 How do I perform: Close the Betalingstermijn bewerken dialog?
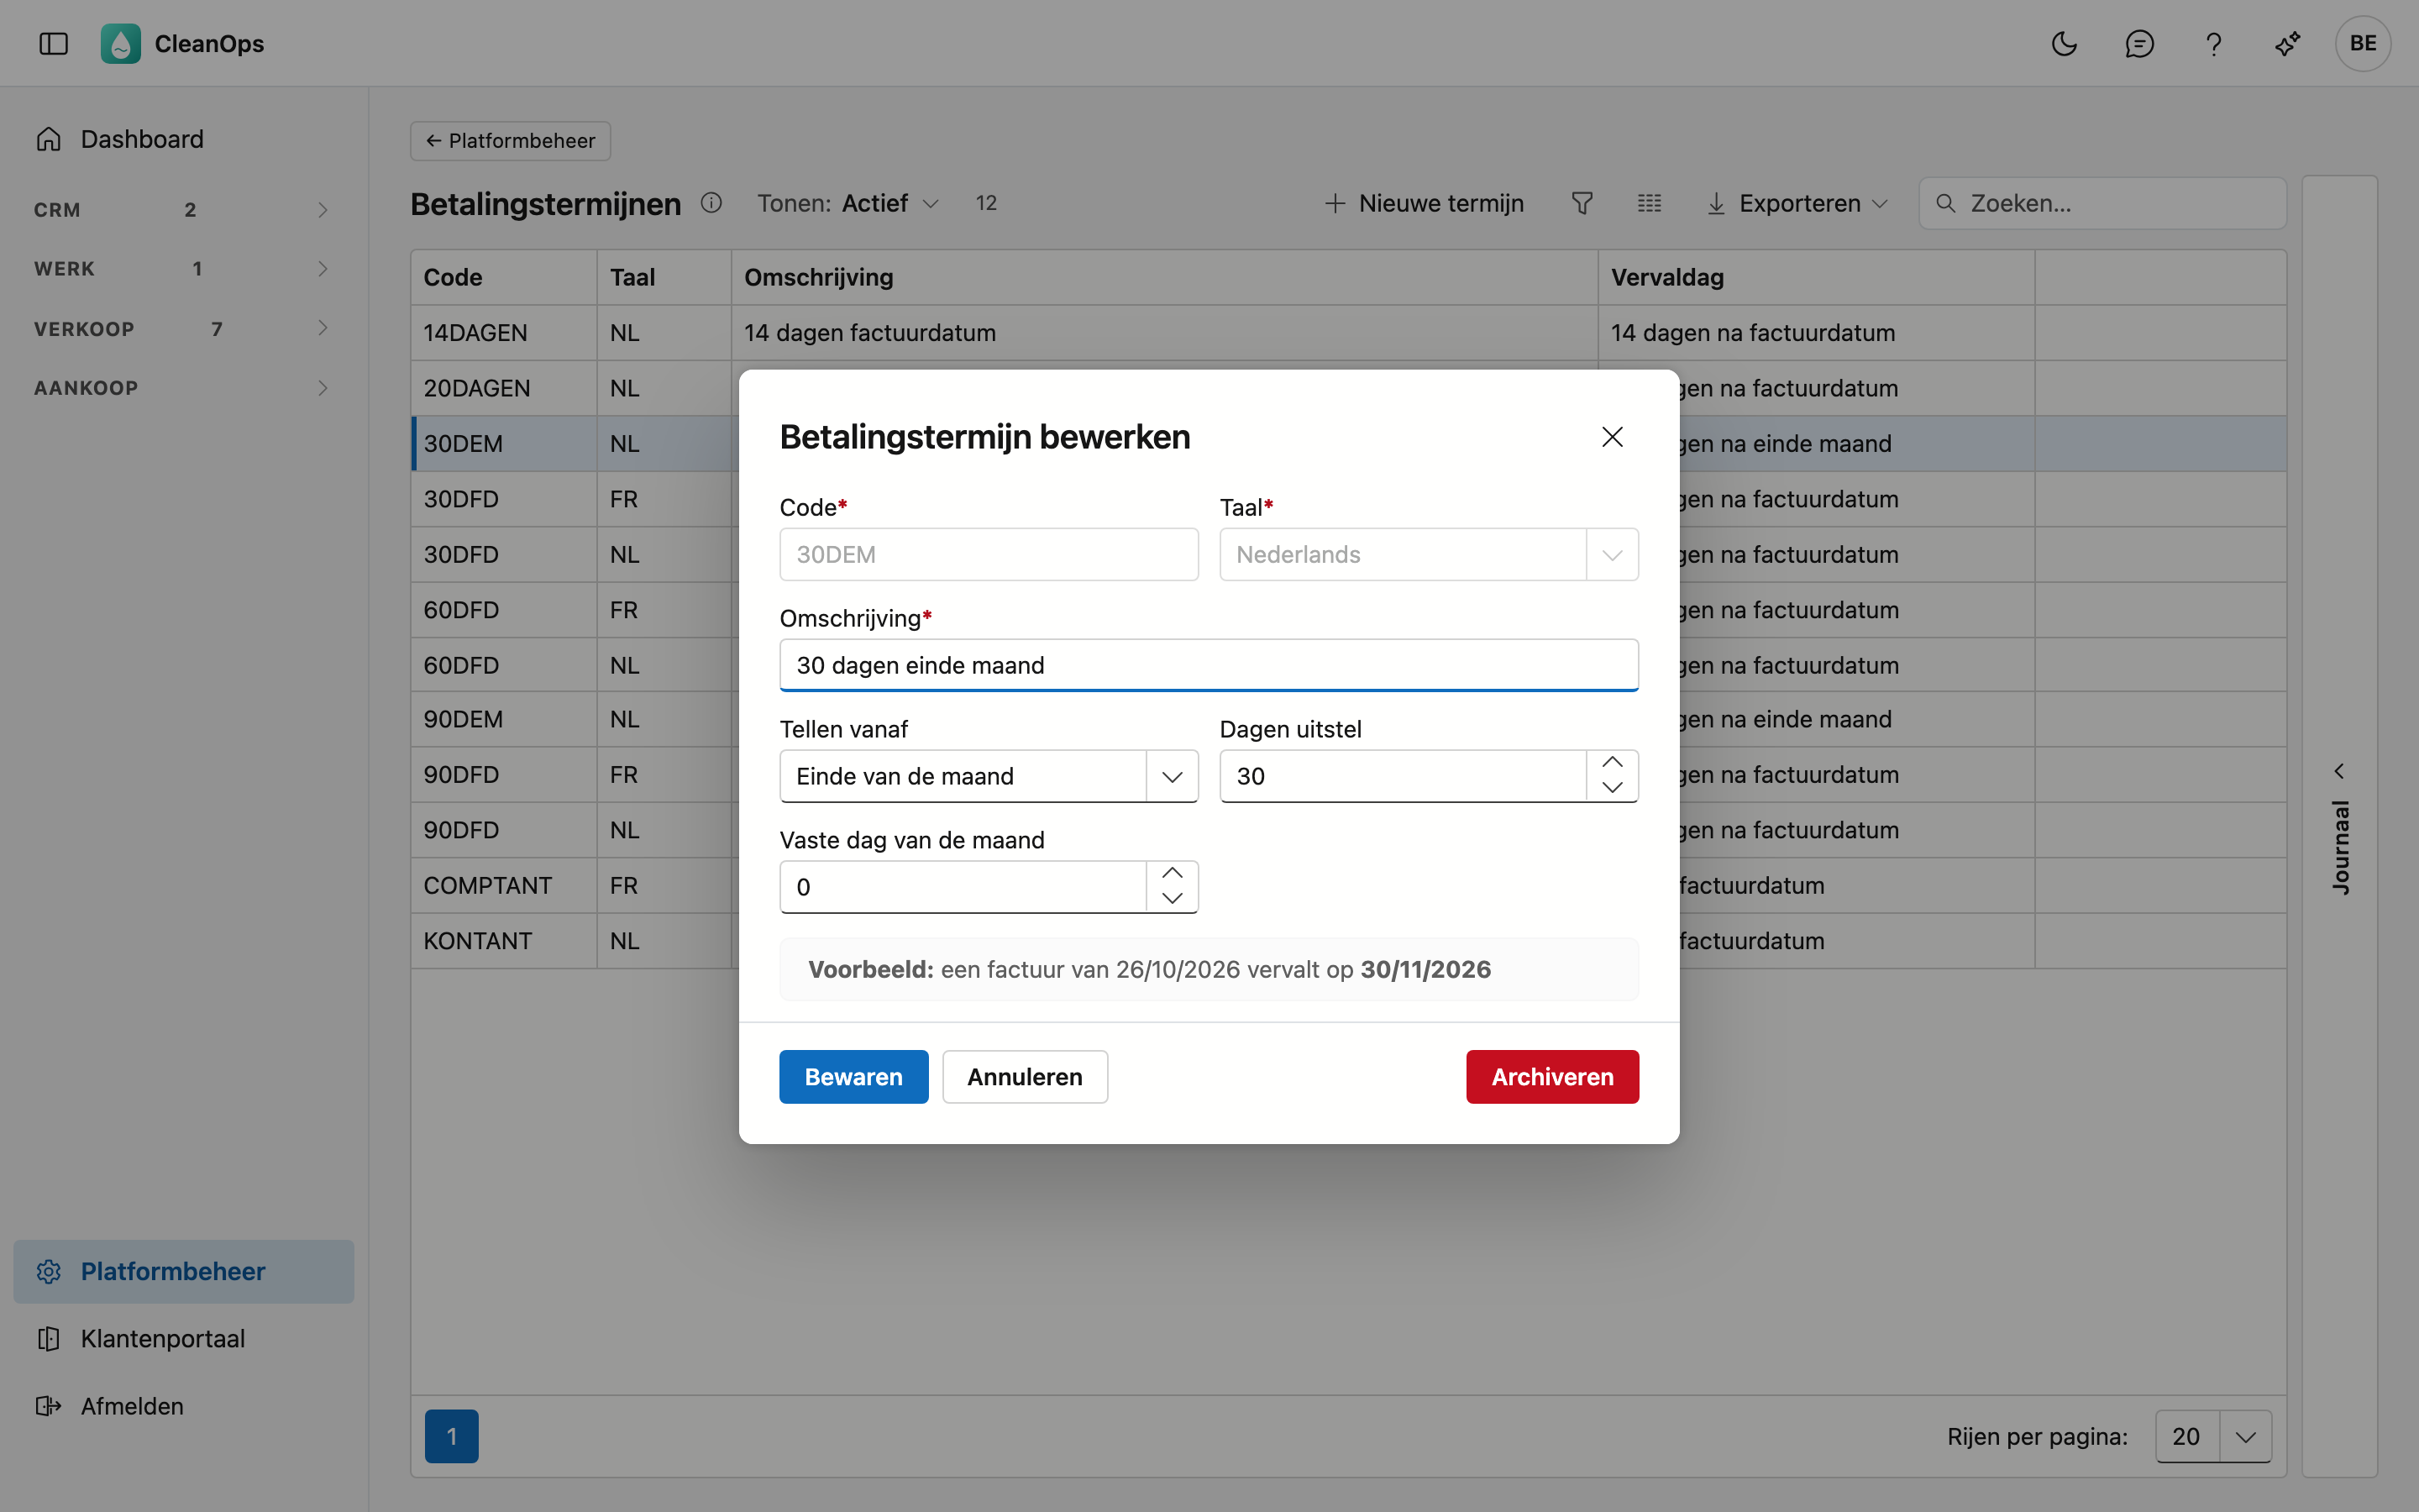click(1611, 437)
